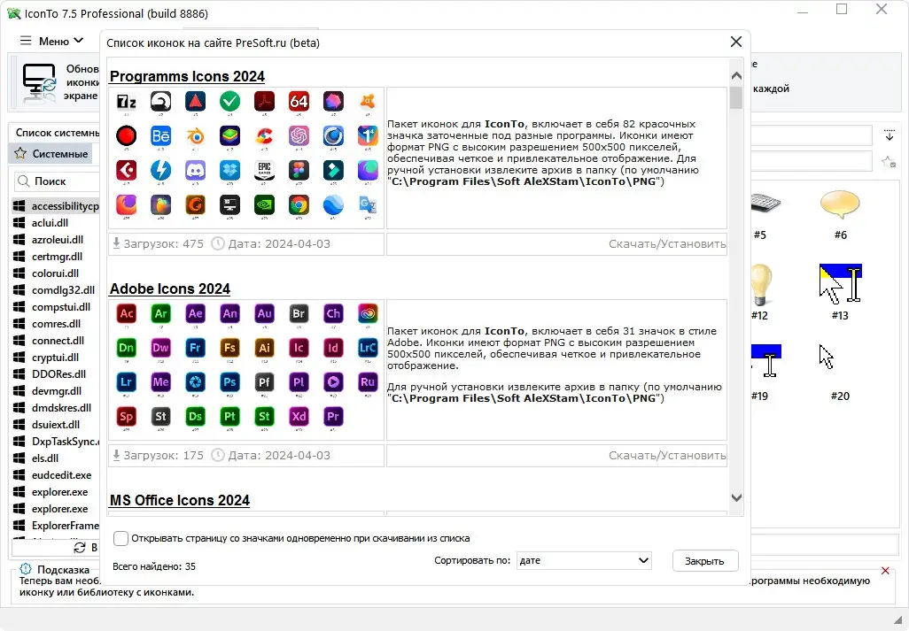Dismiss the Подсказка hint with red X
Image resolution: width=909 pixels, height=631 pixels.
pyautogui.click(x=885, y=571)
